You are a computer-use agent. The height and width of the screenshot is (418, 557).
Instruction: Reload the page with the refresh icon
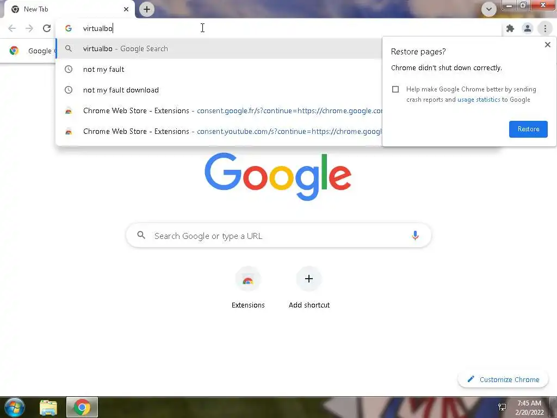[x=47, y=28]
